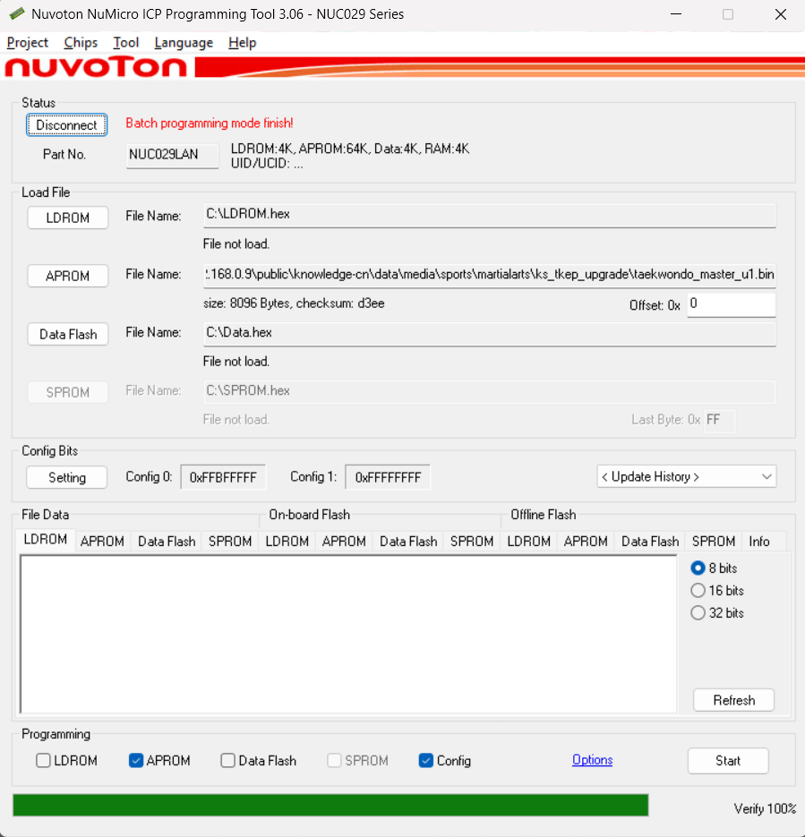Uncheck the APROM programming checkbox
The image size is (805, 837).
136,761
